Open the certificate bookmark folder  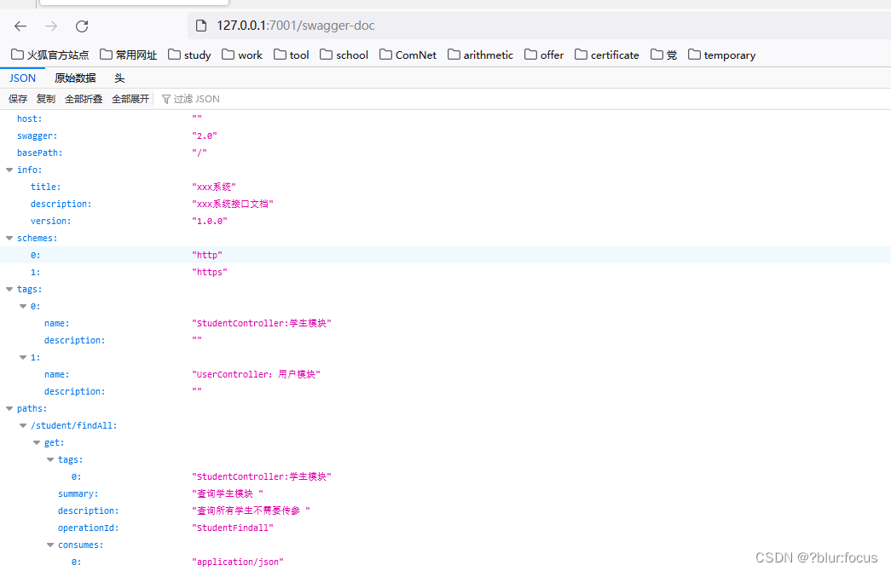coord(607,55)
